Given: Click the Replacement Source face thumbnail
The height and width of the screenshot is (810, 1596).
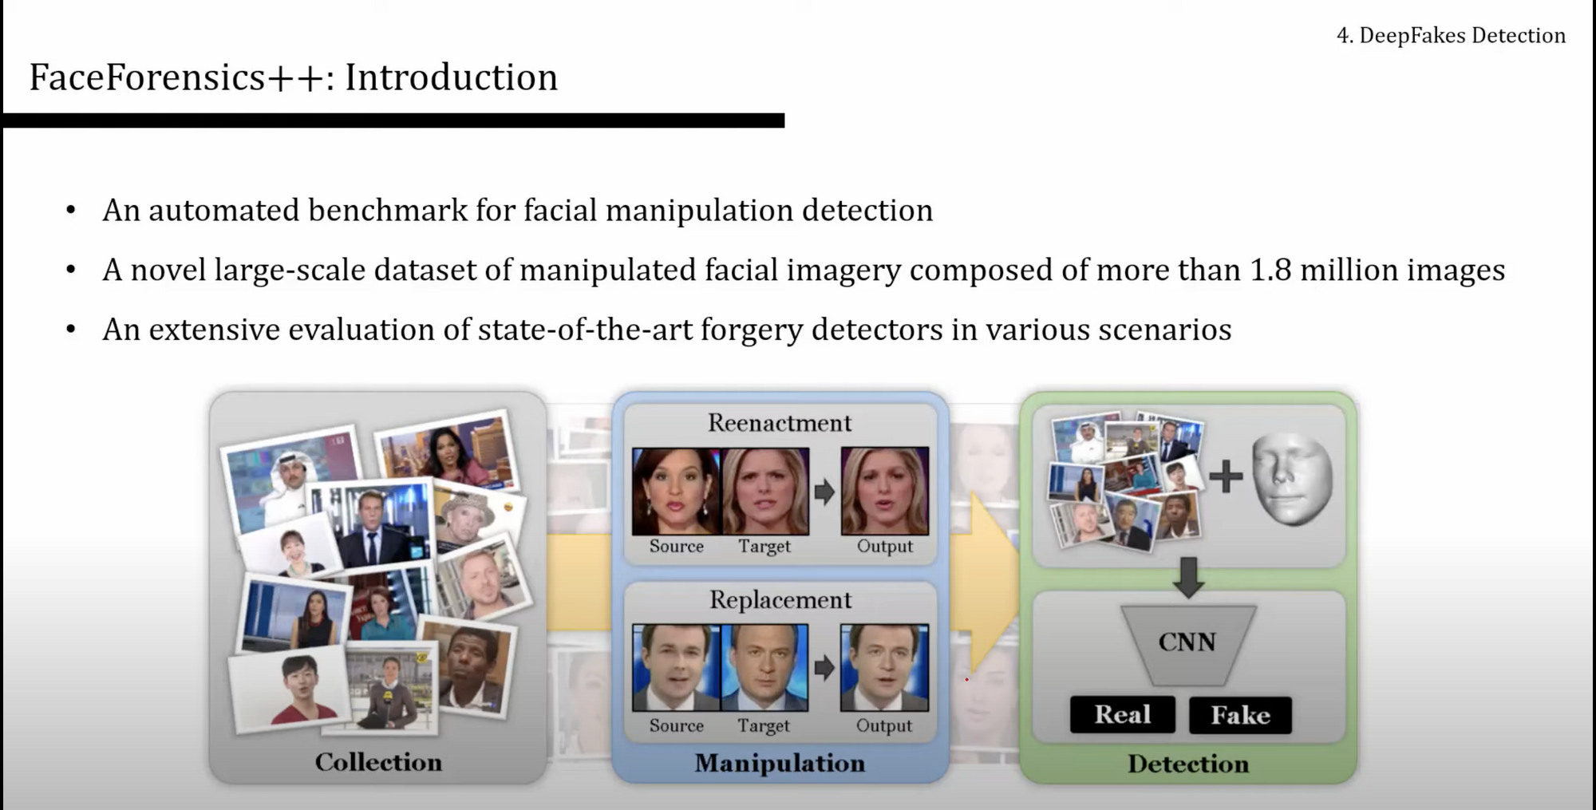Looking at the screenshot, I should click(x=677, y=668).
